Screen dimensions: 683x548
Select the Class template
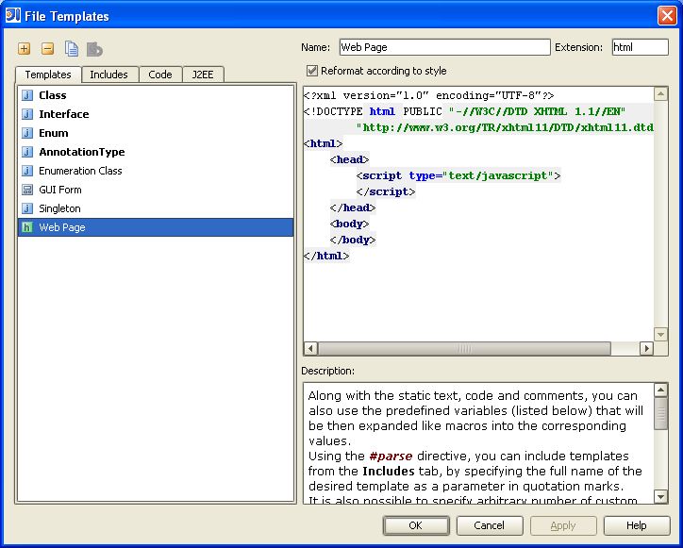click(156, 95)
